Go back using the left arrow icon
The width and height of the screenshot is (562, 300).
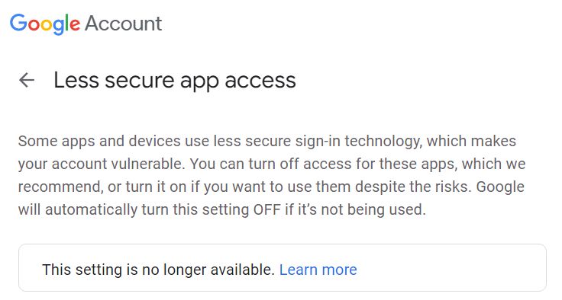[27, 80]
